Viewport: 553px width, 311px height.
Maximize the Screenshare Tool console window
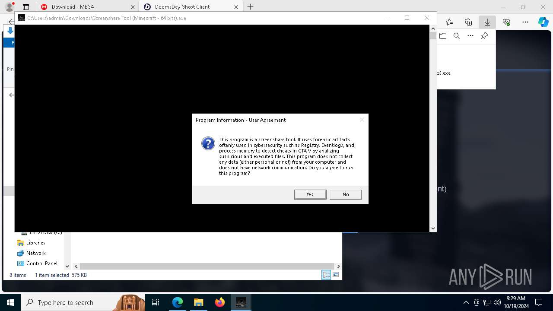pos(407,18)
